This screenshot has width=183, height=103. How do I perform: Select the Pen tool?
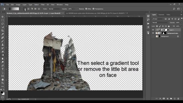pyautogui.click(x=3, y=66)
